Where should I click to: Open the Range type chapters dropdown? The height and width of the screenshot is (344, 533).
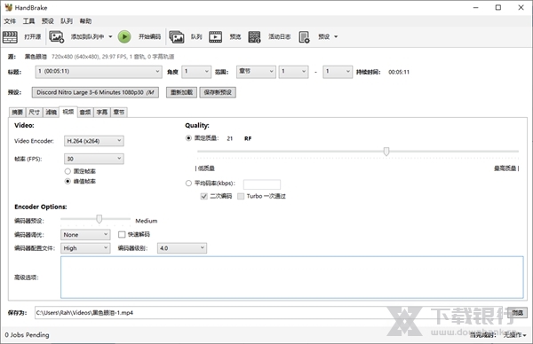[x=256, y=72]
